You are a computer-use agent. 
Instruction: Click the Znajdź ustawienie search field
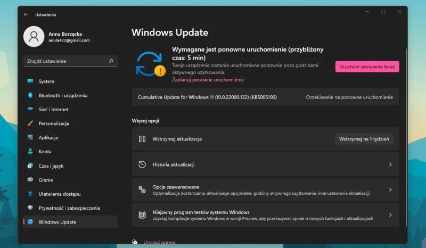click(x=71, y=61)
